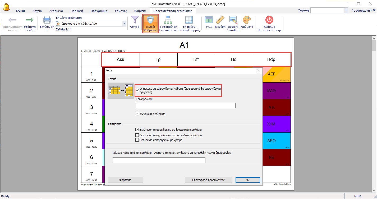Click Τροποποίηση Εκτυπώσεων hierarchy icon
This screenshot has width=377, height=199.
coord(167,20)
